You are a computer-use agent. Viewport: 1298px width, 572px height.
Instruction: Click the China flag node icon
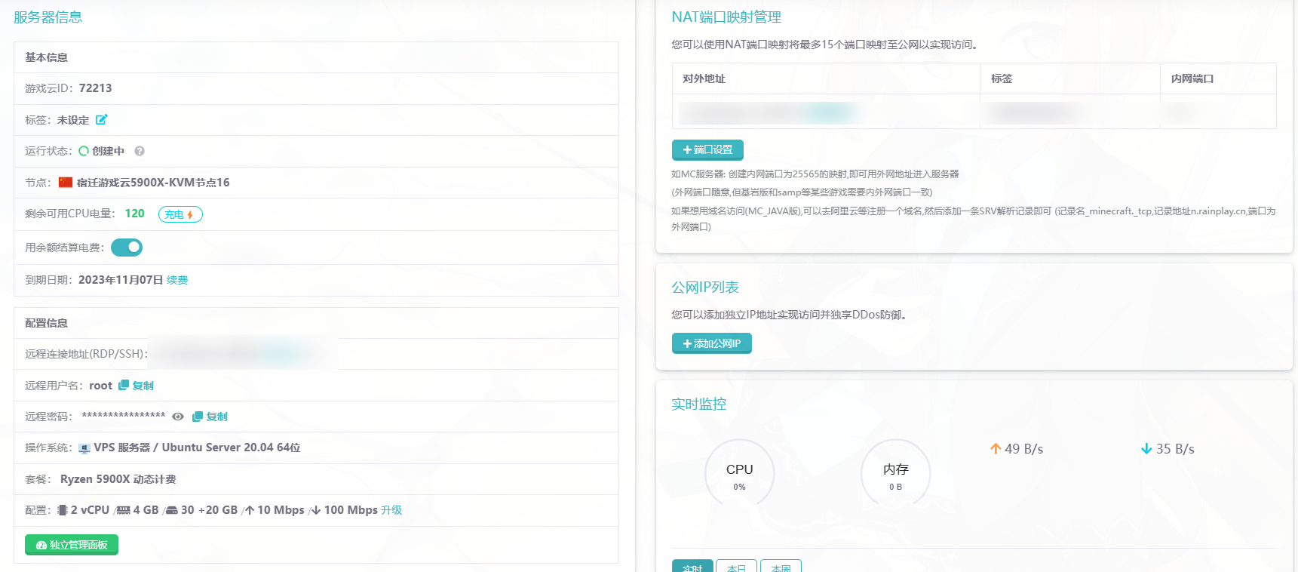[66, 183]
